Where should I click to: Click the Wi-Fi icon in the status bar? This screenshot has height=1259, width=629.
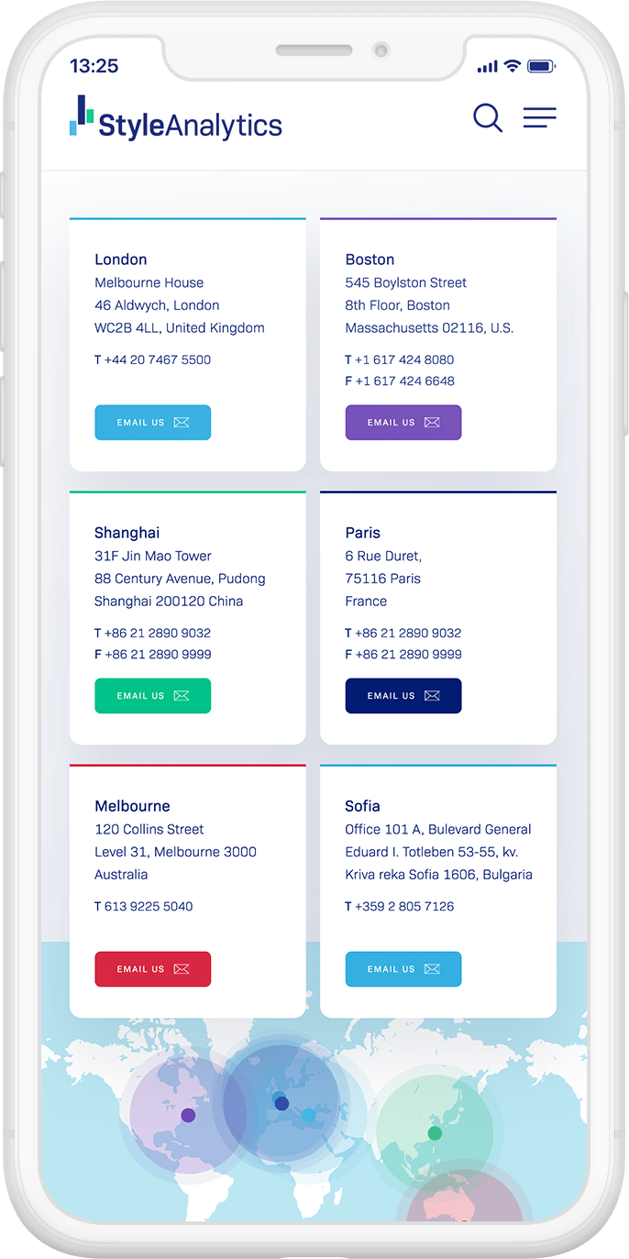coord(513,66)
